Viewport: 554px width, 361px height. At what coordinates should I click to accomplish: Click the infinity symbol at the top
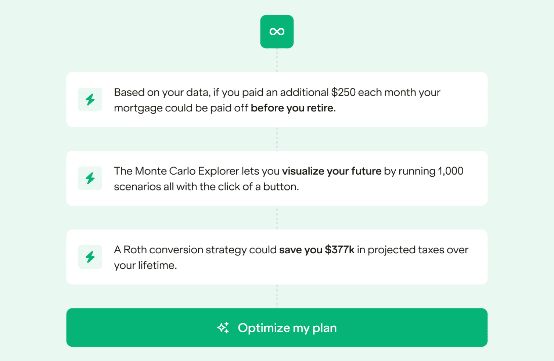pyautogui.click(x=277, y=31)
